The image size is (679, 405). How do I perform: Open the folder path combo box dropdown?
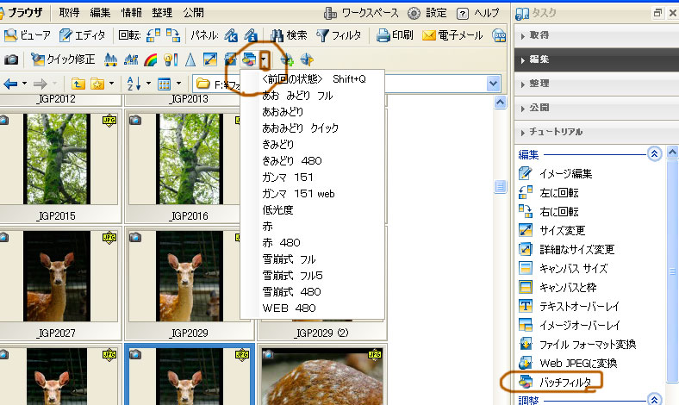pyautogui.click(x=493, y=84)
